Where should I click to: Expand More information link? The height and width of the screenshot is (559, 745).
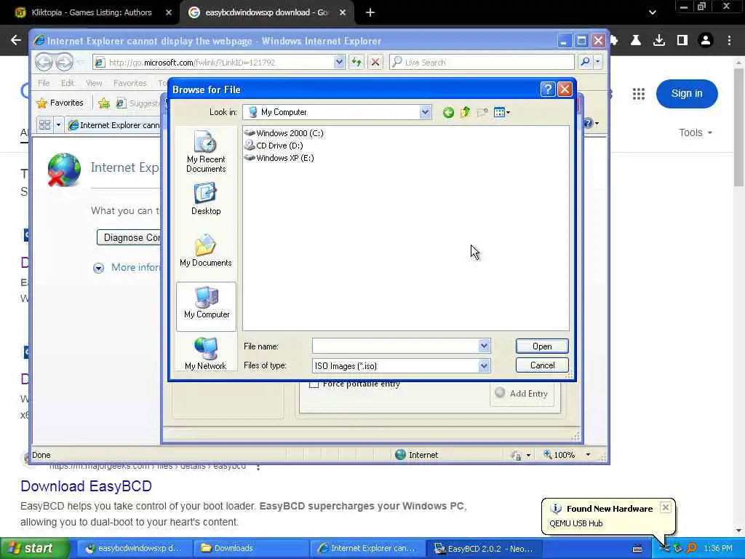135,268
